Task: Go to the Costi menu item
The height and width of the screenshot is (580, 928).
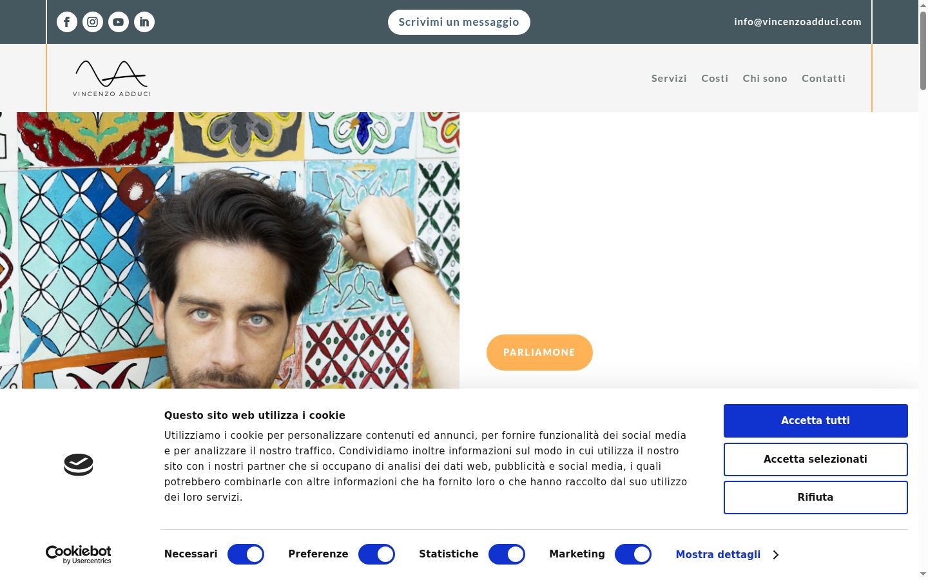Action: pyautogui.click(x=715, y=78)
